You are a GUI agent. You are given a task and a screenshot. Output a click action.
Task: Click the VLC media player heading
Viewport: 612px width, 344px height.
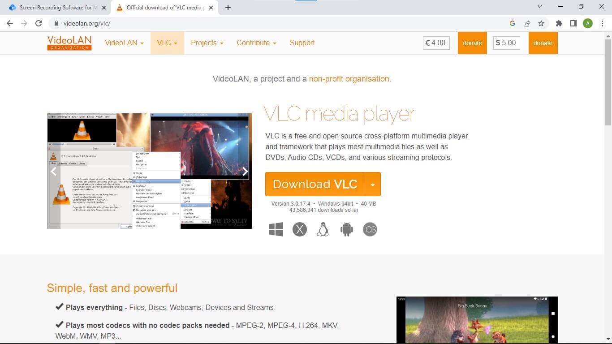pyautogui.click(x=340, y=114)
